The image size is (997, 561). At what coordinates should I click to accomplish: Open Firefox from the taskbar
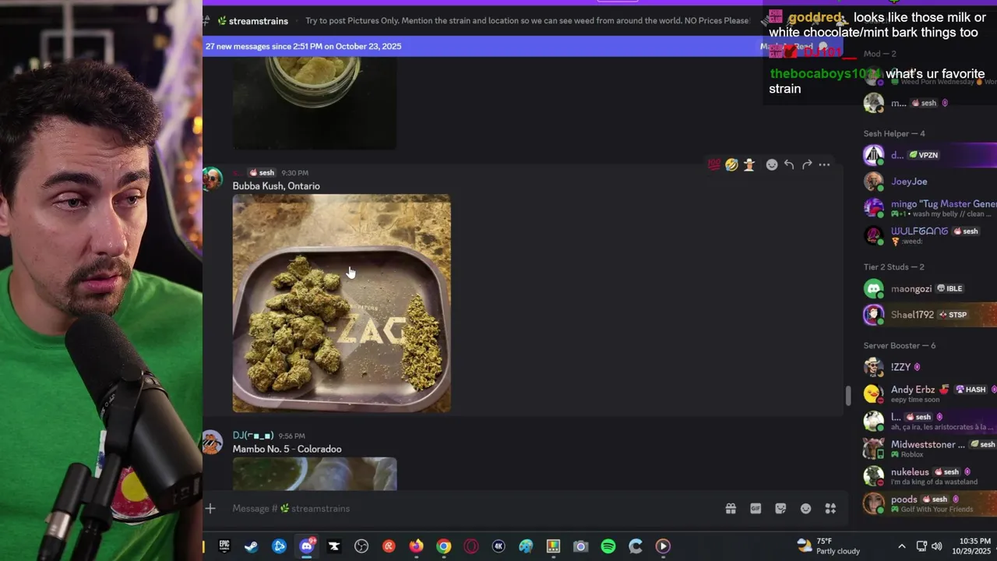pyautogui.click(x=416, y=546)
